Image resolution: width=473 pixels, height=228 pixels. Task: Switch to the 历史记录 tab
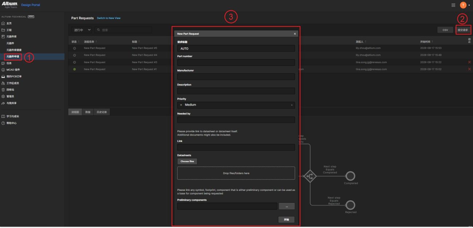coord(102,112)
